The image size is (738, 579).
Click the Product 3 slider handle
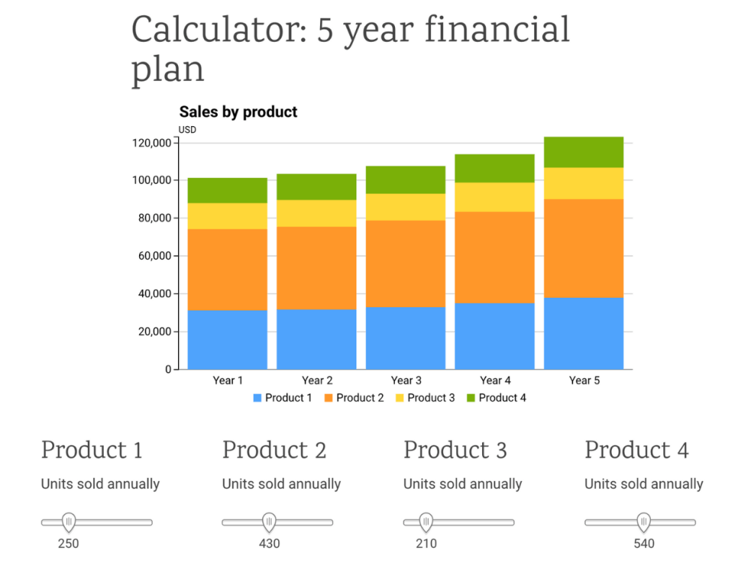426,521
